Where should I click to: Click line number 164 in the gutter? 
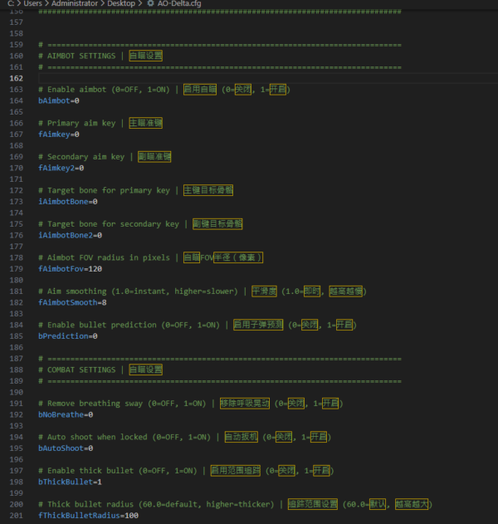click(x=15, y=100)
